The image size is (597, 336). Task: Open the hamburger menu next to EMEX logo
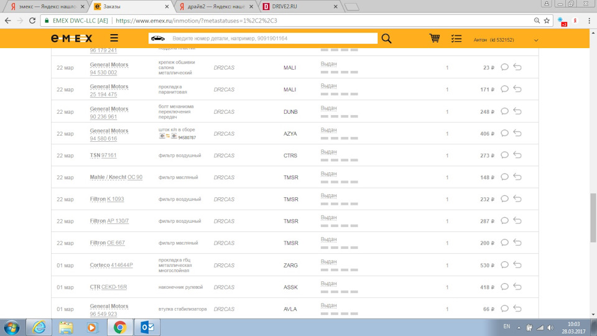114,38
